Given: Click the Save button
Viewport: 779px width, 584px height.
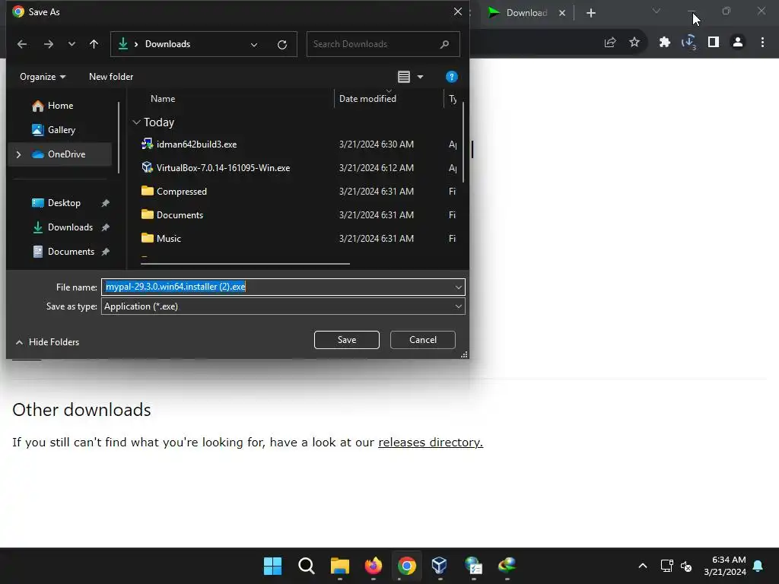Looking at the screenshot, I should tap(347, 340).
